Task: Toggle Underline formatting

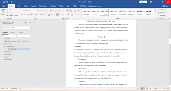Action: (27, 15)
